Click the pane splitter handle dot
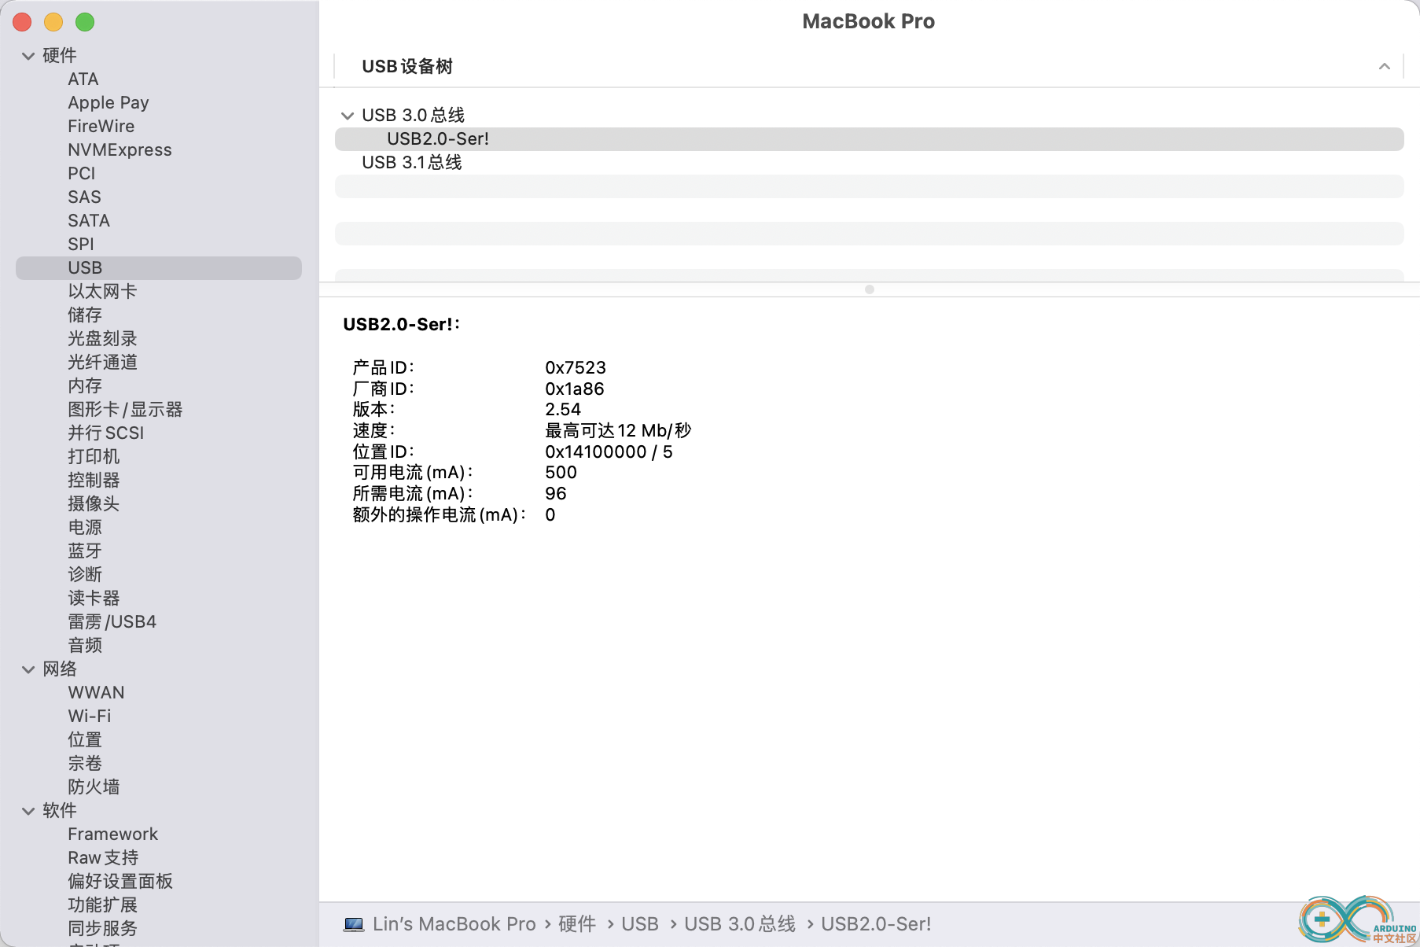 point(870,289)
